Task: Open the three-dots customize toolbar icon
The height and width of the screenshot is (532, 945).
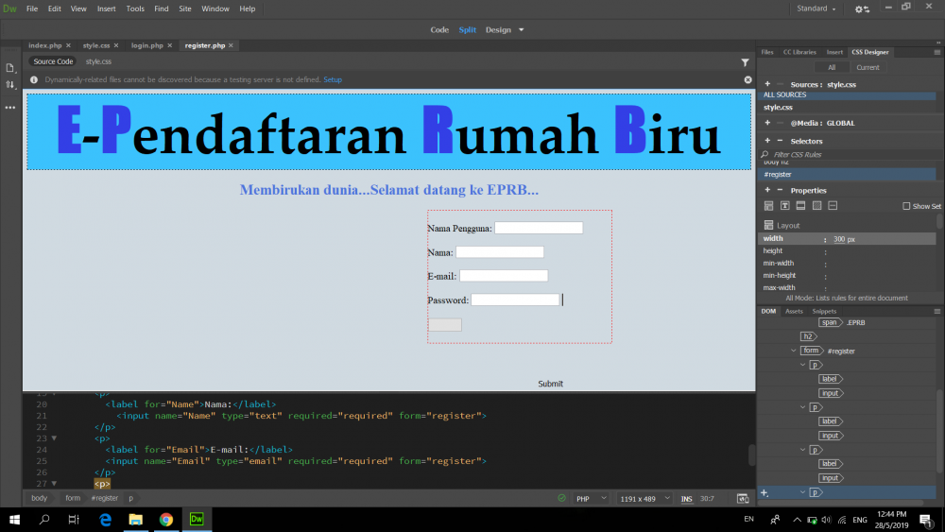Action: point(10,107)
